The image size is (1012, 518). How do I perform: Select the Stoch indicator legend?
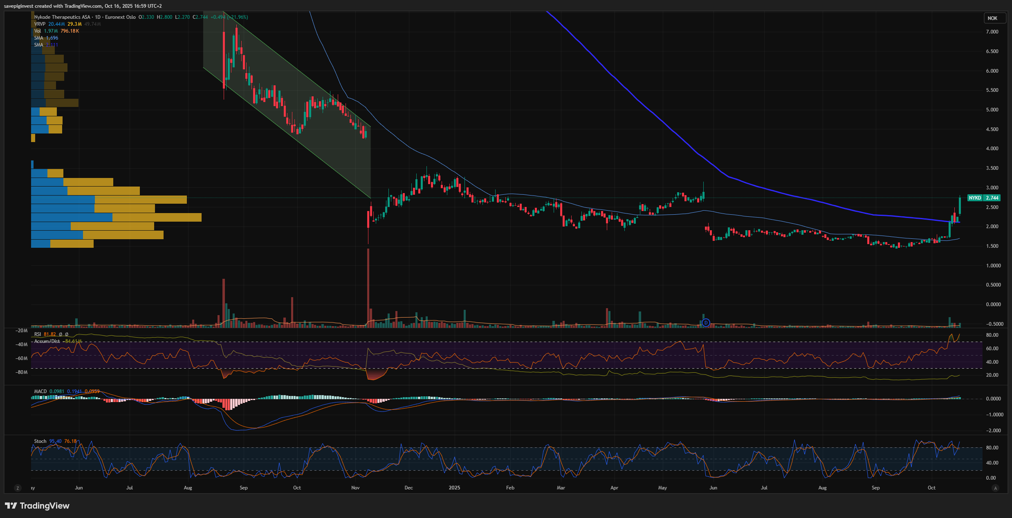click(40, 441)
